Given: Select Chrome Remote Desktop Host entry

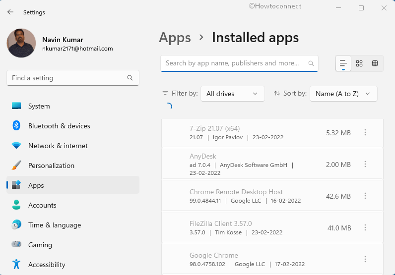Looking at the screenshot, I should pos(272,195).
